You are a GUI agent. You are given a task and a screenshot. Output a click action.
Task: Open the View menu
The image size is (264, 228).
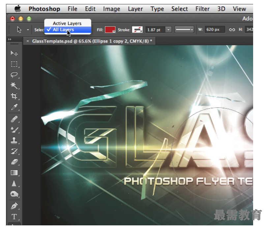[x=239, y=9]
